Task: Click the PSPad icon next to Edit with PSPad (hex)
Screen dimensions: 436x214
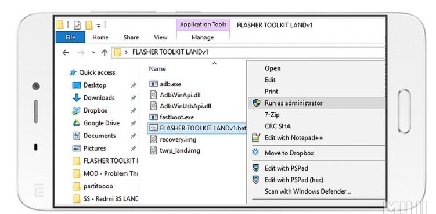Action: [x=256, y=180]
